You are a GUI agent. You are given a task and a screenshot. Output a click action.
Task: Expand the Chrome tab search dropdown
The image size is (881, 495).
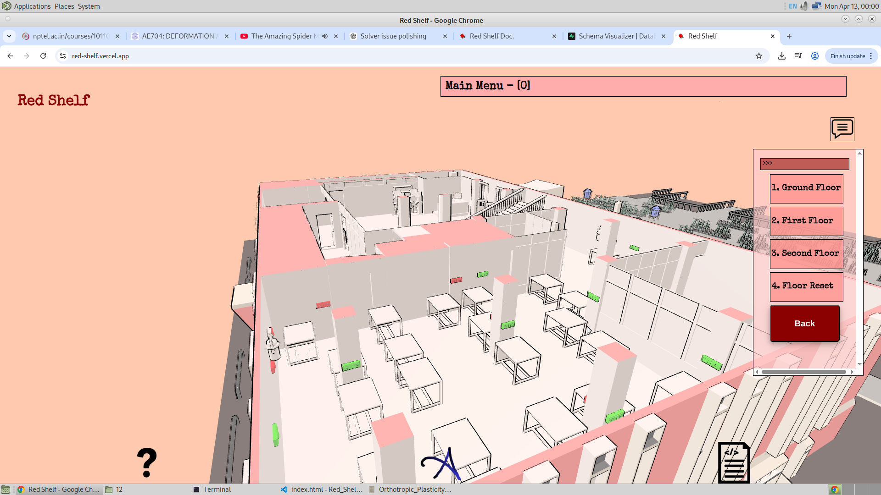[x=9, y=36]
